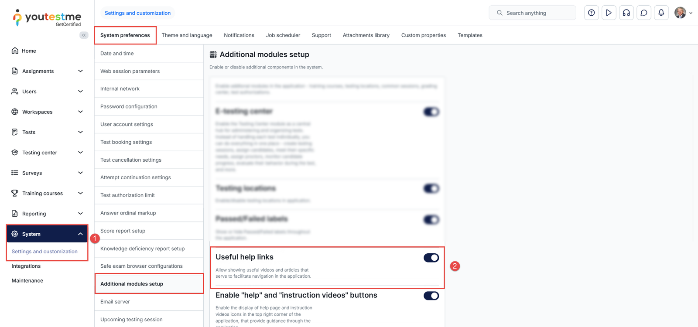Viewport: 698px width, 327px height.
Task: Select Password configuration settings item
Action: [149, 106]
